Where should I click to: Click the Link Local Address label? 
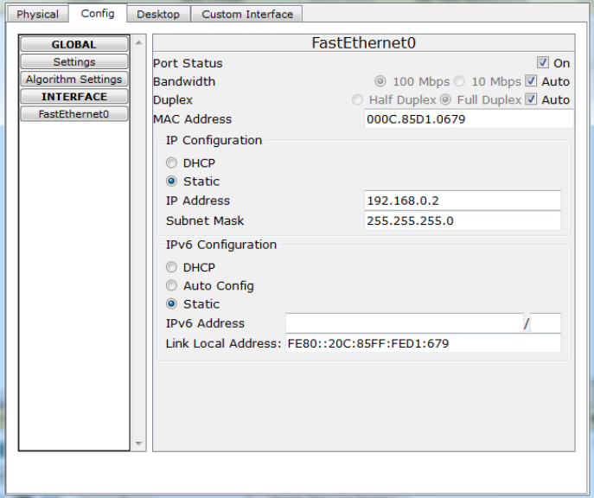224,343
